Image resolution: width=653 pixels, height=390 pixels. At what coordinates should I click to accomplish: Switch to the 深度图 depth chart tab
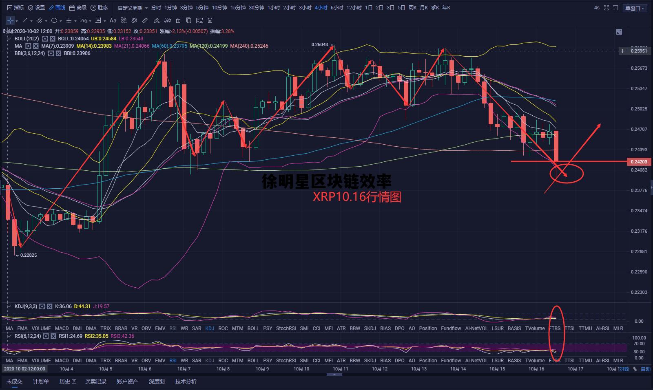click(x=157, y=381)
